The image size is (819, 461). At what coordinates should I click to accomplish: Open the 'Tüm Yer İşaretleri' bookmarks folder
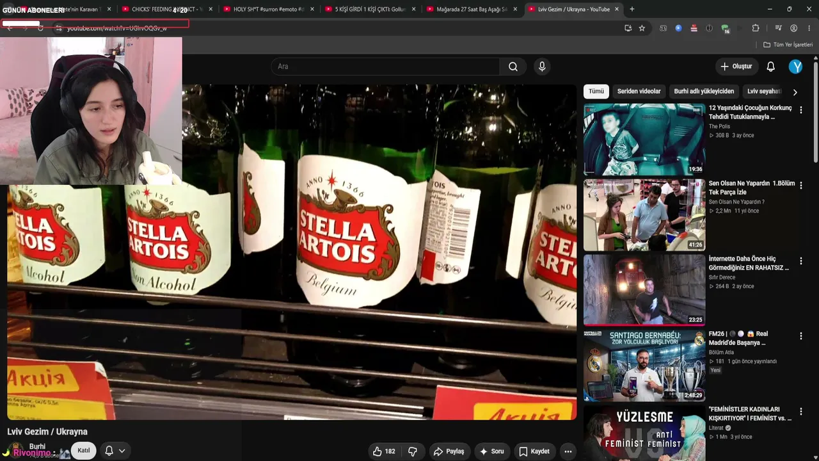tap(788, 45)
